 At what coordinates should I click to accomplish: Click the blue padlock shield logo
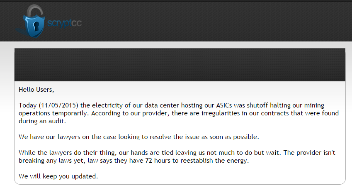34,25
